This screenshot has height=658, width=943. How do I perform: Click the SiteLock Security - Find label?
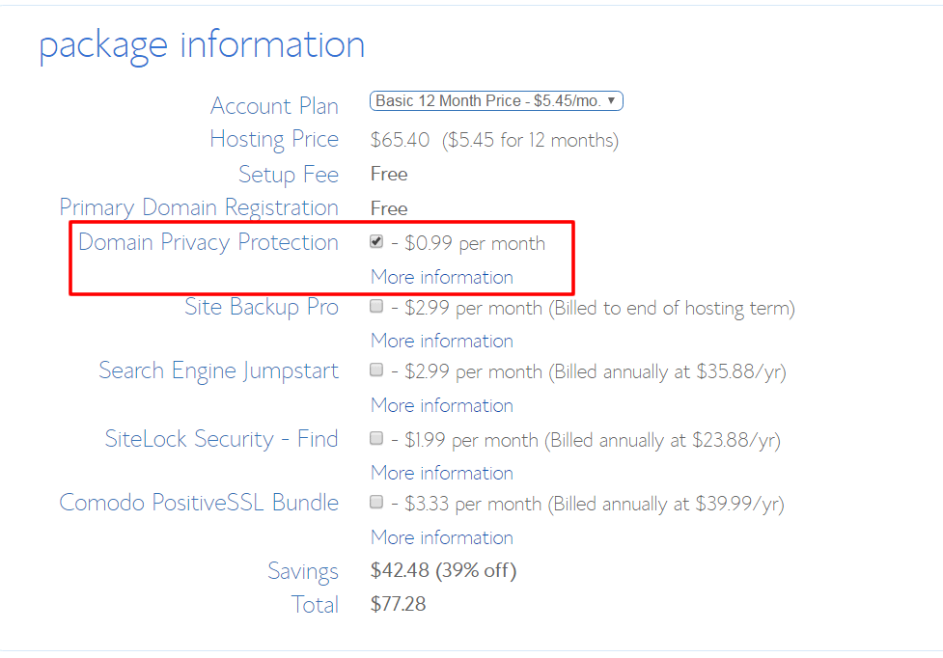pyautogui.click(x=222, y=439)
